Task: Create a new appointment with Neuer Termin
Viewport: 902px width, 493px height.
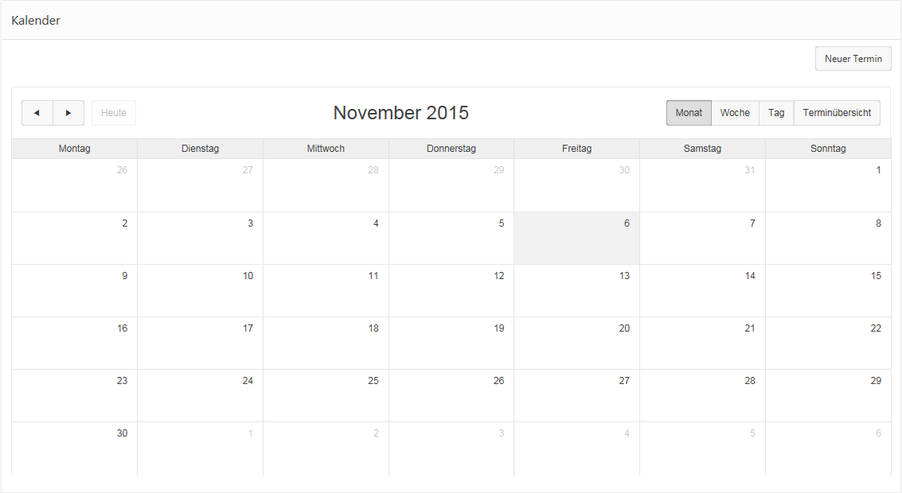Action: click(x=853, y=59)
